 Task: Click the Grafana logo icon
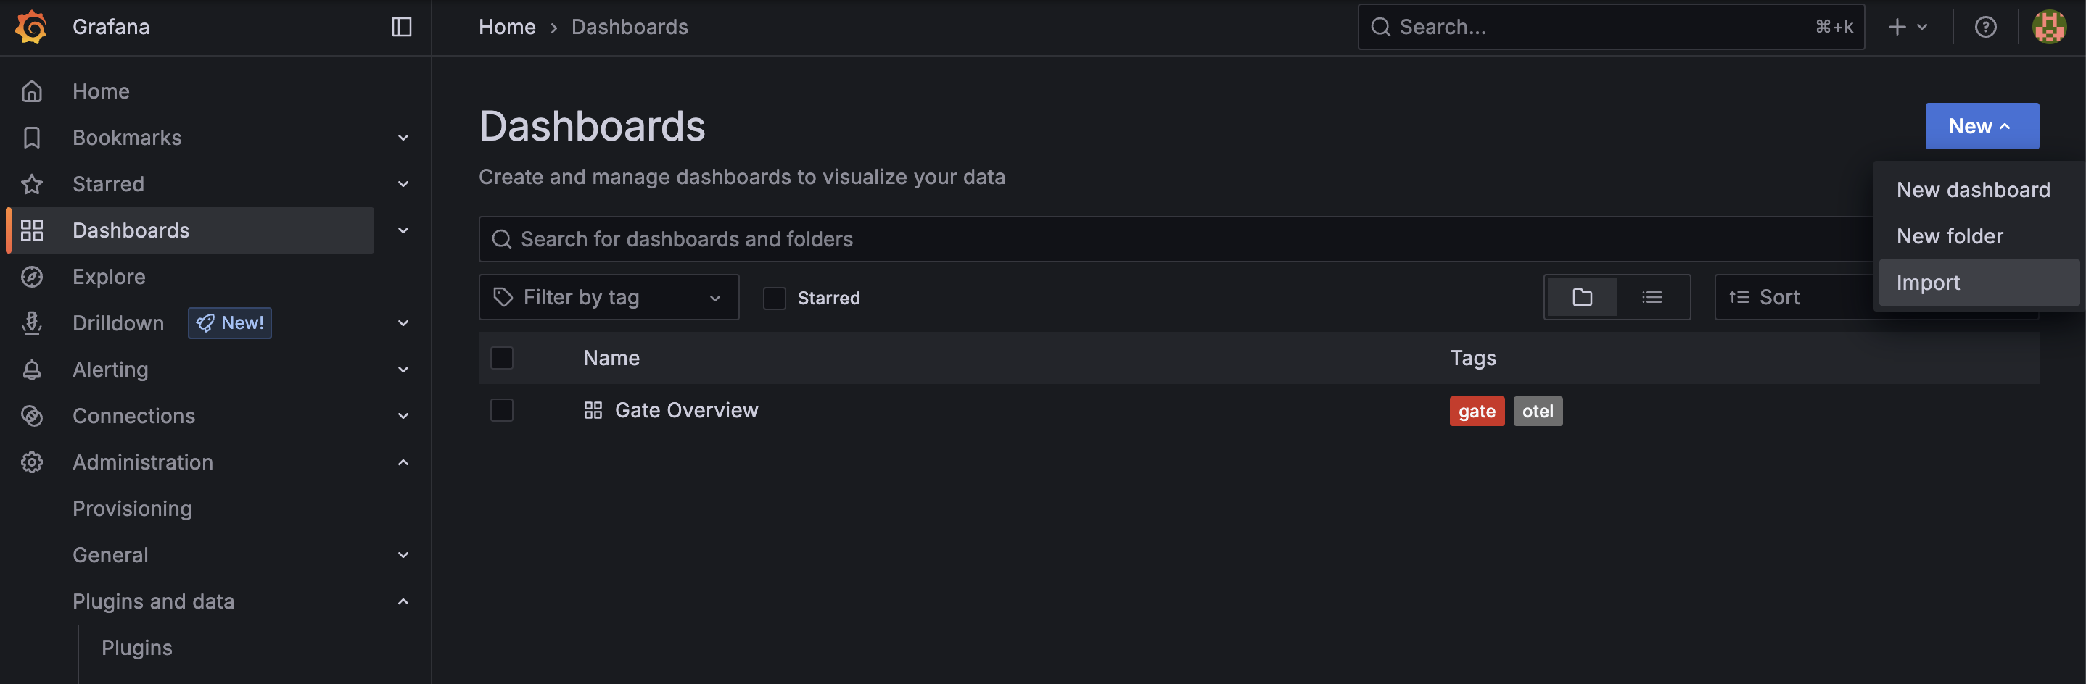point(30,27)
